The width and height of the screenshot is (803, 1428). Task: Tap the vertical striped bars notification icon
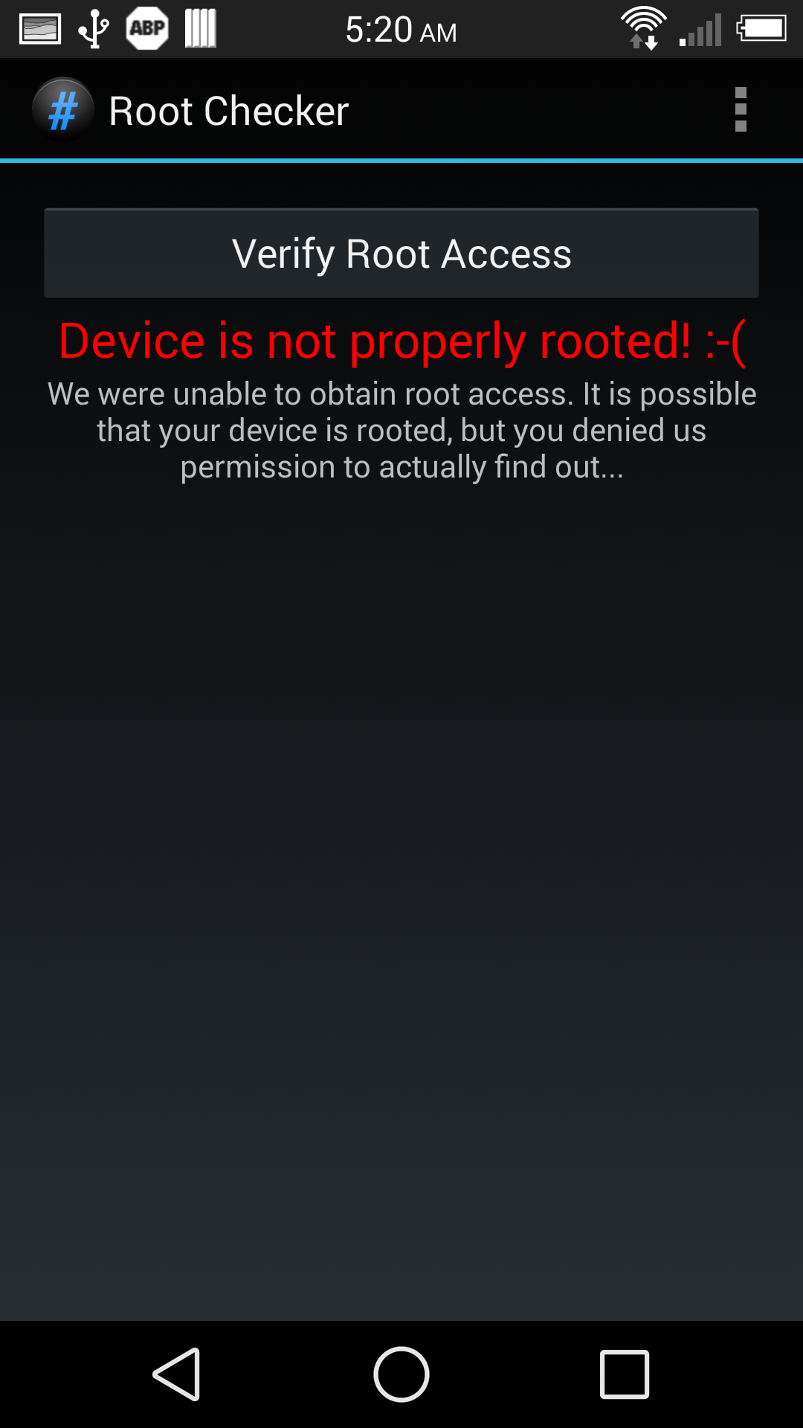pos(200,29)
